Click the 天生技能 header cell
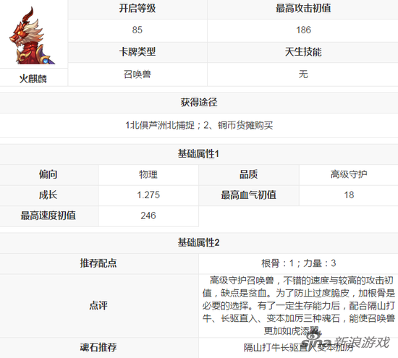This screenshot has width=398, height=358. [x=303, y=52]
